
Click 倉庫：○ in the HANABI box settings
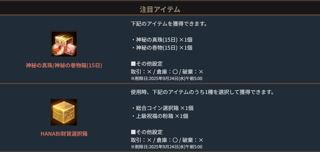pos(167,140)
